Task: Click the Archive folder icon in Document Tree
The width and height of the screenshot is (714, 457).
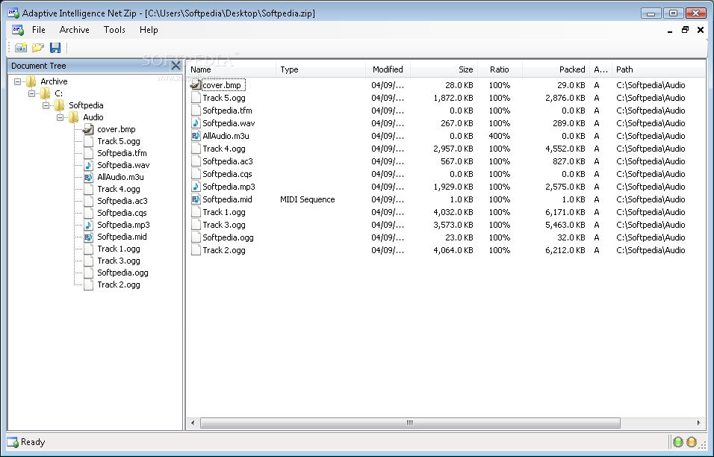Action: pyautogui.click(x=31, y=81)
